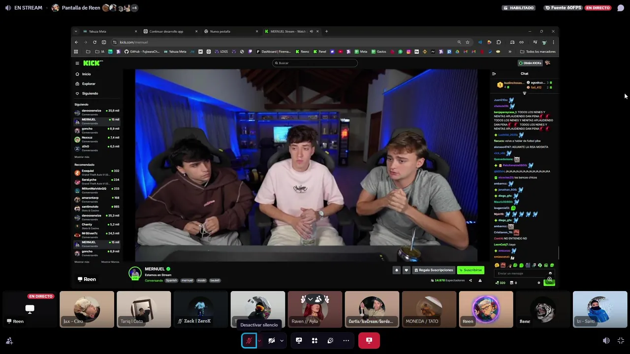This screenshot has width=630, height=354.
Task: Open camera options dropdown arrow
Action: (282, 340)
